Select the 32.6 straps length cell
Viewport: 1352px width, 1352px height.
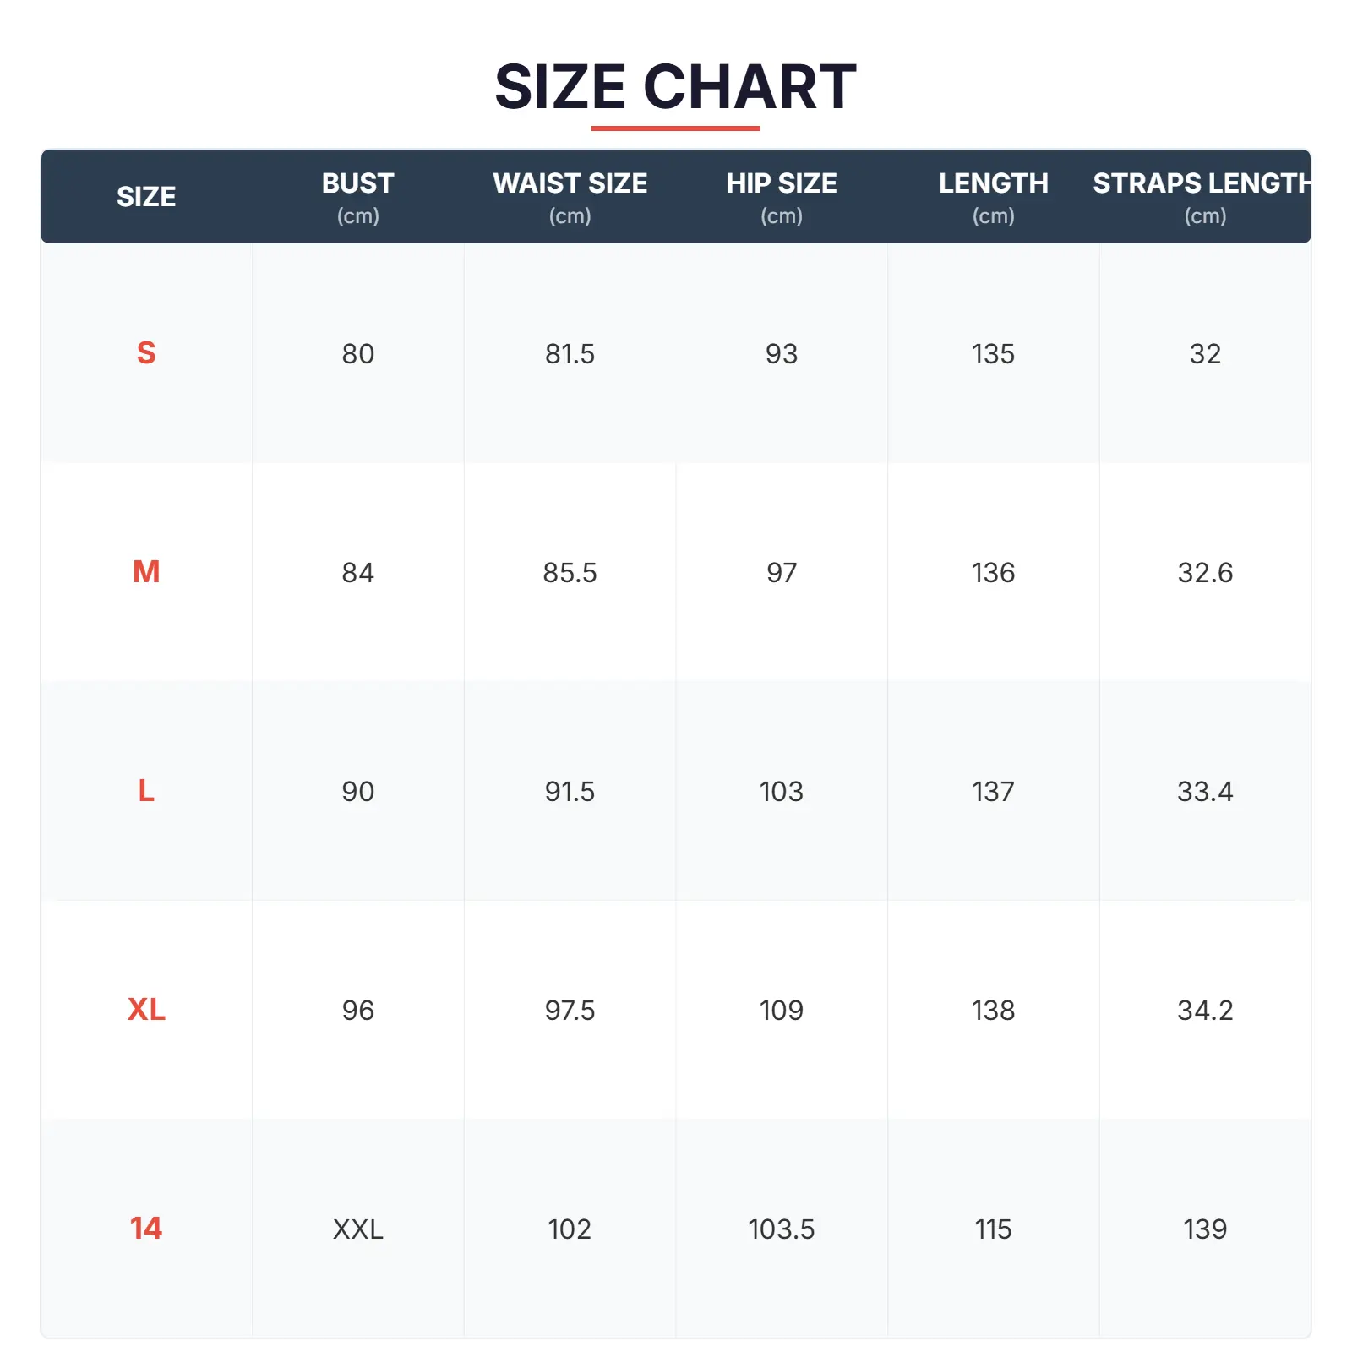pyautogui.click(x=1205, y=573)
